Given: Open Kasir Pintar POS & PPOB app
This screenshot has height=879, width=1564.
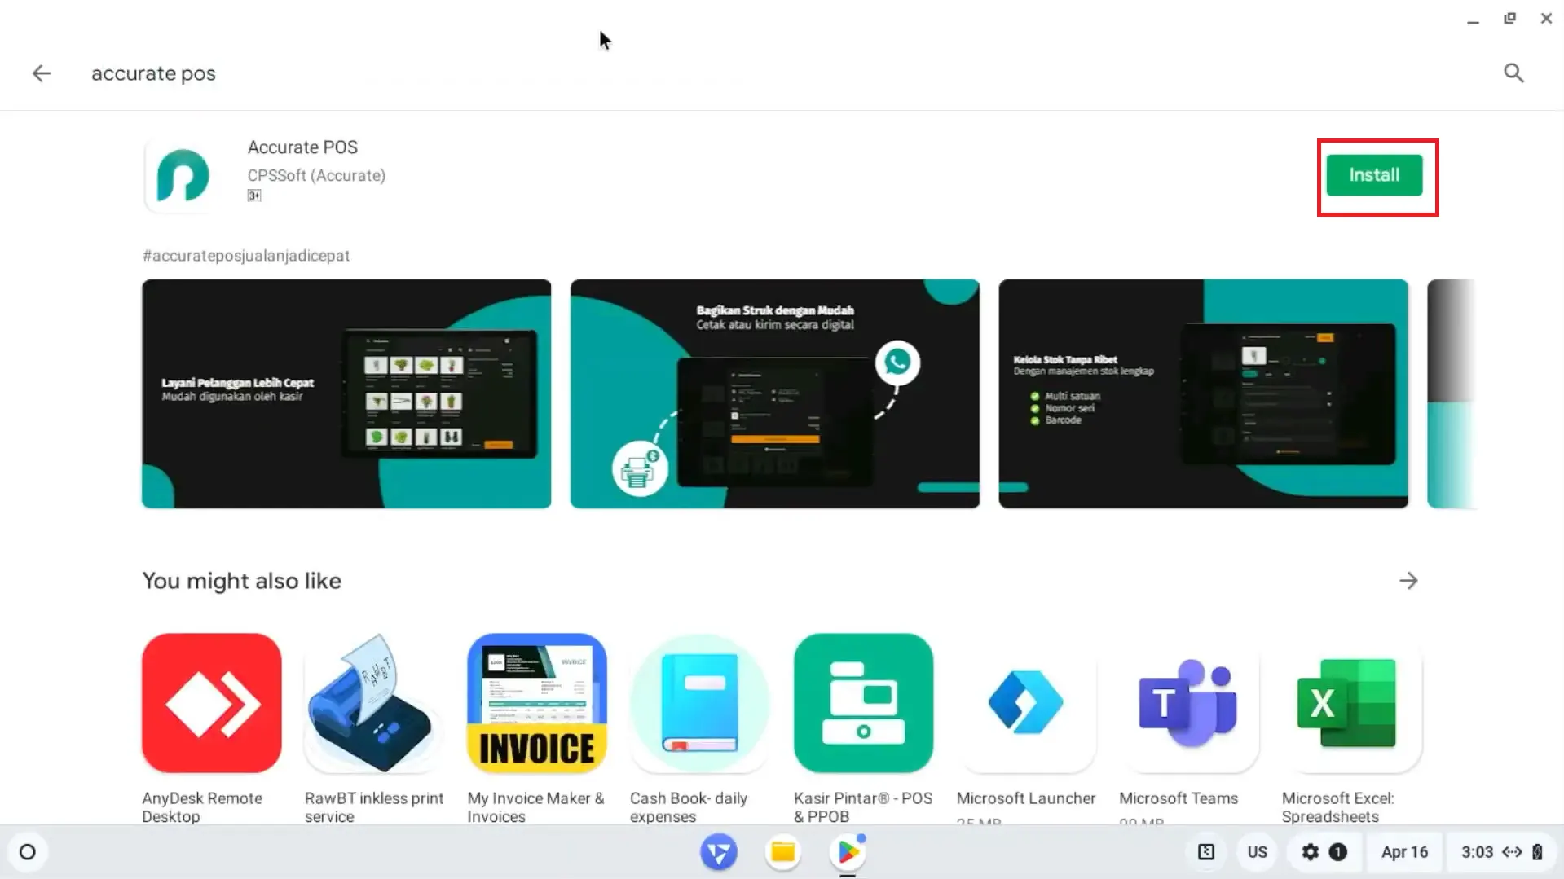Looking at the screenshot, I should pyautogui.click(x=863, y=702).
